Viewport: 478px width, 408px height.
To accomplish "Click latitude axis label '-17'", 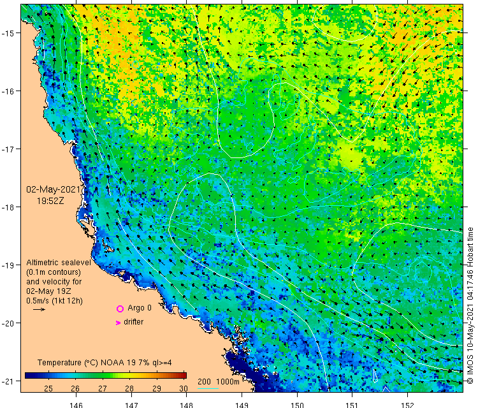I will [8, 149].
